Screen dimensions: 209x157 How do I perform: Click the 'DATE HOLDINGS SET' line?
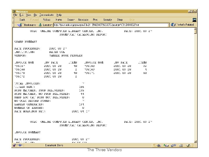point(52,111)
